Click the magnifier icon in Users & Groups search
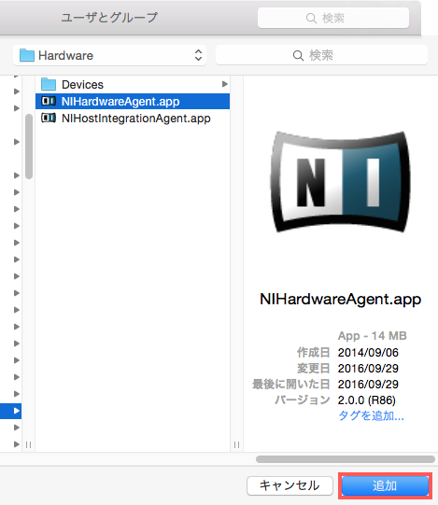438x505 pixels. point(311,18)
